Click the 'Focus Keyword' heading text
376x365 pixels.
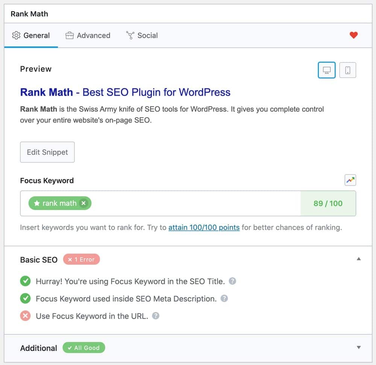coord(47,180)
